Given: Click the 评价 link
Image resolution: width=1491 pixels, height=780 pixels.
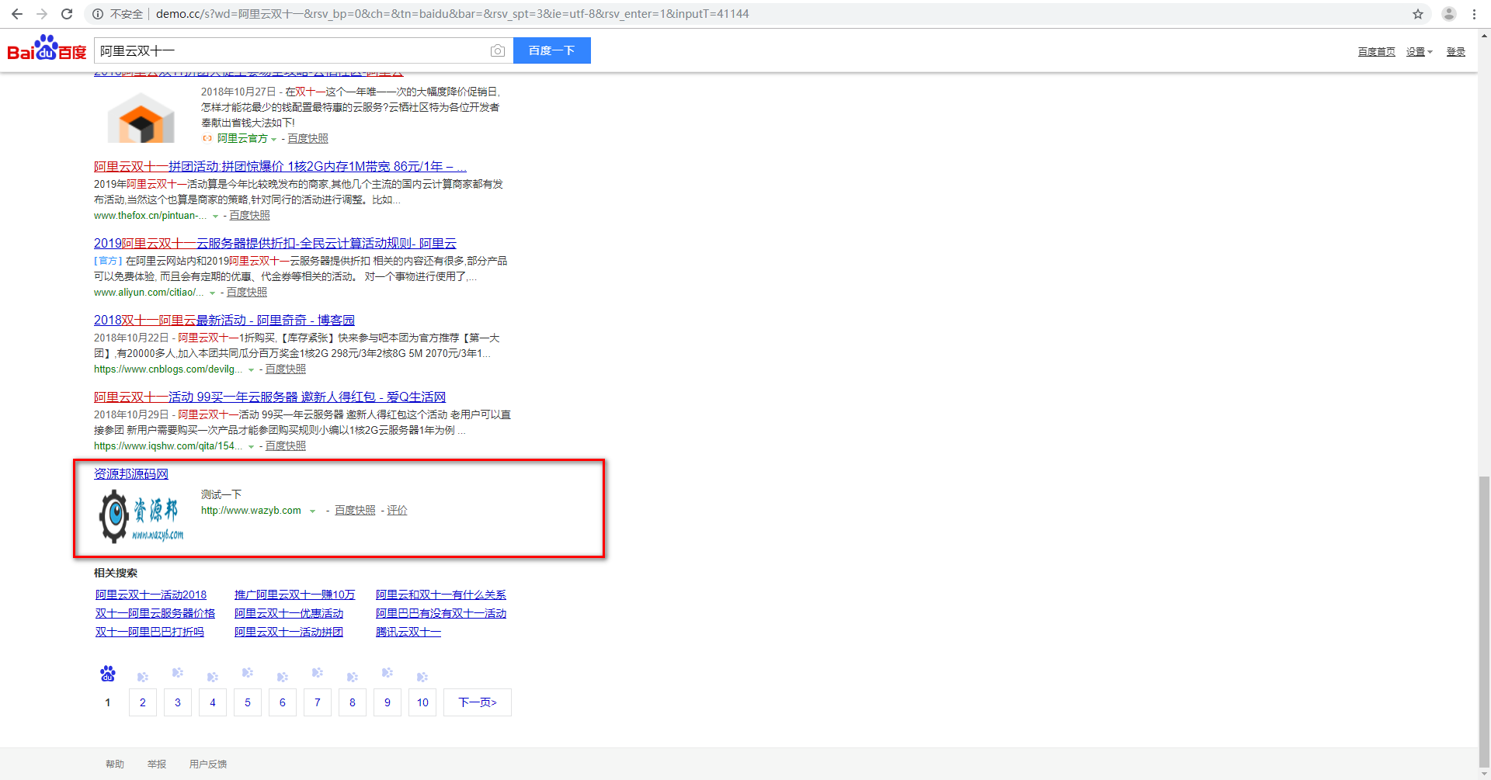Looking at the screenshot, I should (x=397, y=511).
